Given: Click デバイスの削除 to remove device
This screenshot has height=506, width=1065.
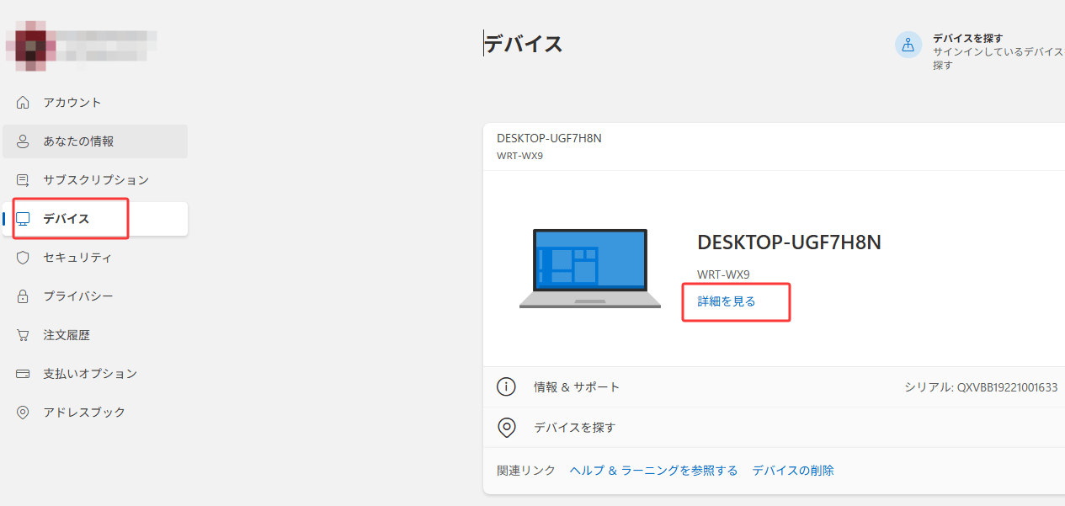Looking at the screenshot, I should pos(792,470).
